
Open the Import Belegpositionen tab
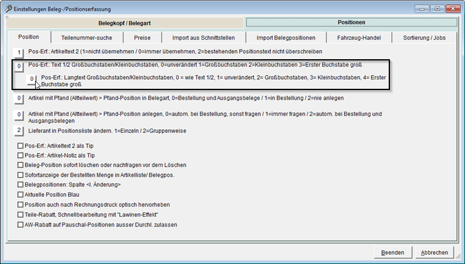[x=286, y=38]
